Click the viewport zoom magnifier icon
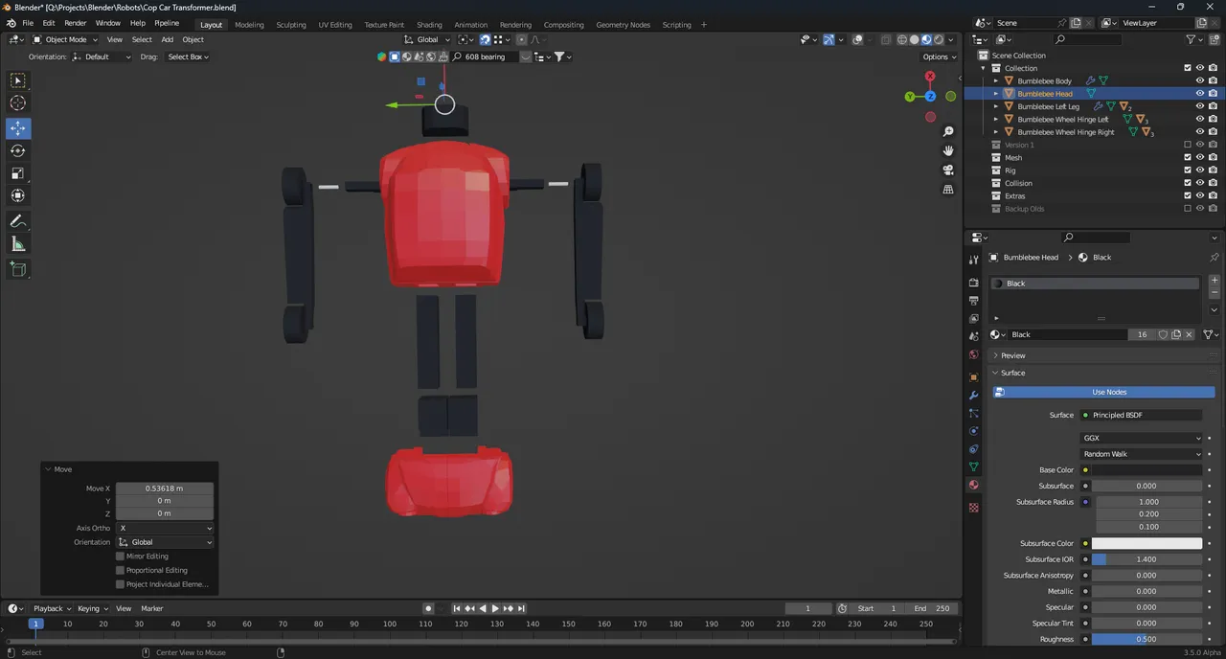The width and height of the screenshot is (1226, 659). (x=948, y=131)
